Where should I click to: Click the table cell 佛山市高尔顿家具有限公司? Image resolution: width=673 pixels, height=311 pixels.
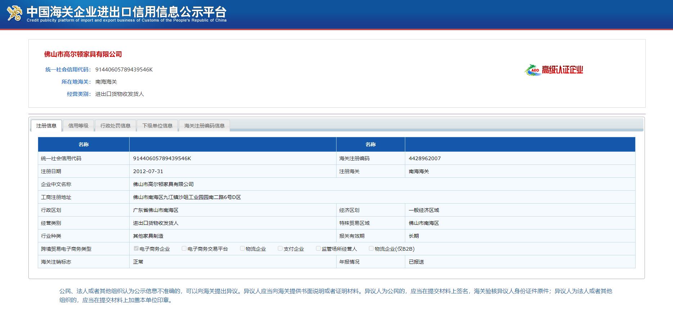click(163, 184)
